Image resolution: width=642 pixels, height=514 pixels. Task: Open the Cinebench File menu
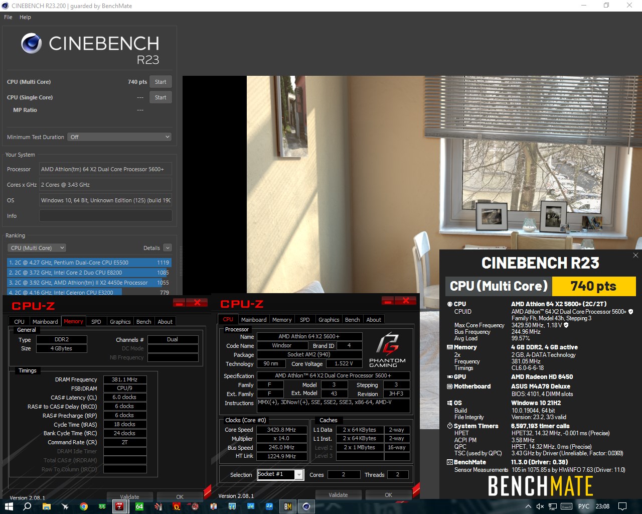point(8,17)
